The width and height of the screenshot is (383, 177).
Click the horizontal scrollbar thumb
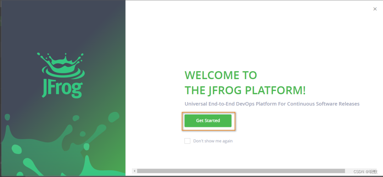point(241,171)
